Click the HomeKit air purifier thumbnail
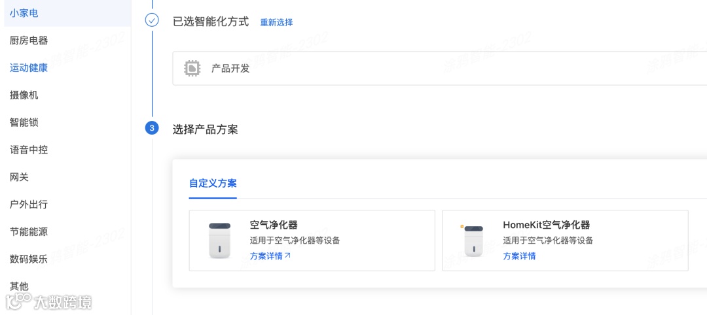707x315 pixels. tap(473, 240)
